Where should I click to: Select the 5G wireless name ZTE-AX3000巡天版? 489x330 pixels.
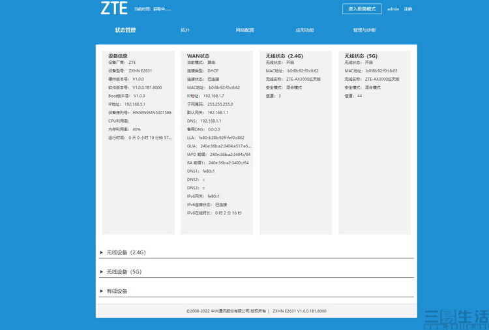click(x=382, y=79)
